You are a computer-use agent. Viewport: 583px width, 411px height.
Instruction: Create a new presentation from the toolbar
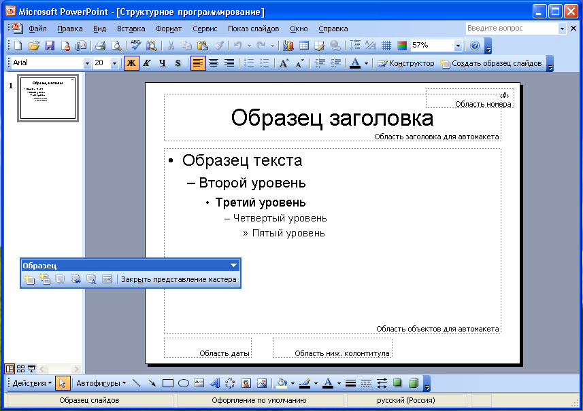pos(18,46)
